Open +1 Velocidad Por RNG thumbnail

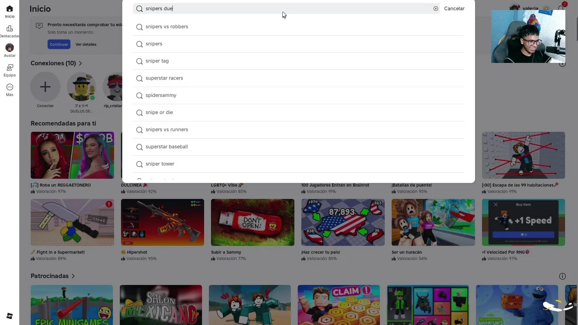(x=523, y=223)
